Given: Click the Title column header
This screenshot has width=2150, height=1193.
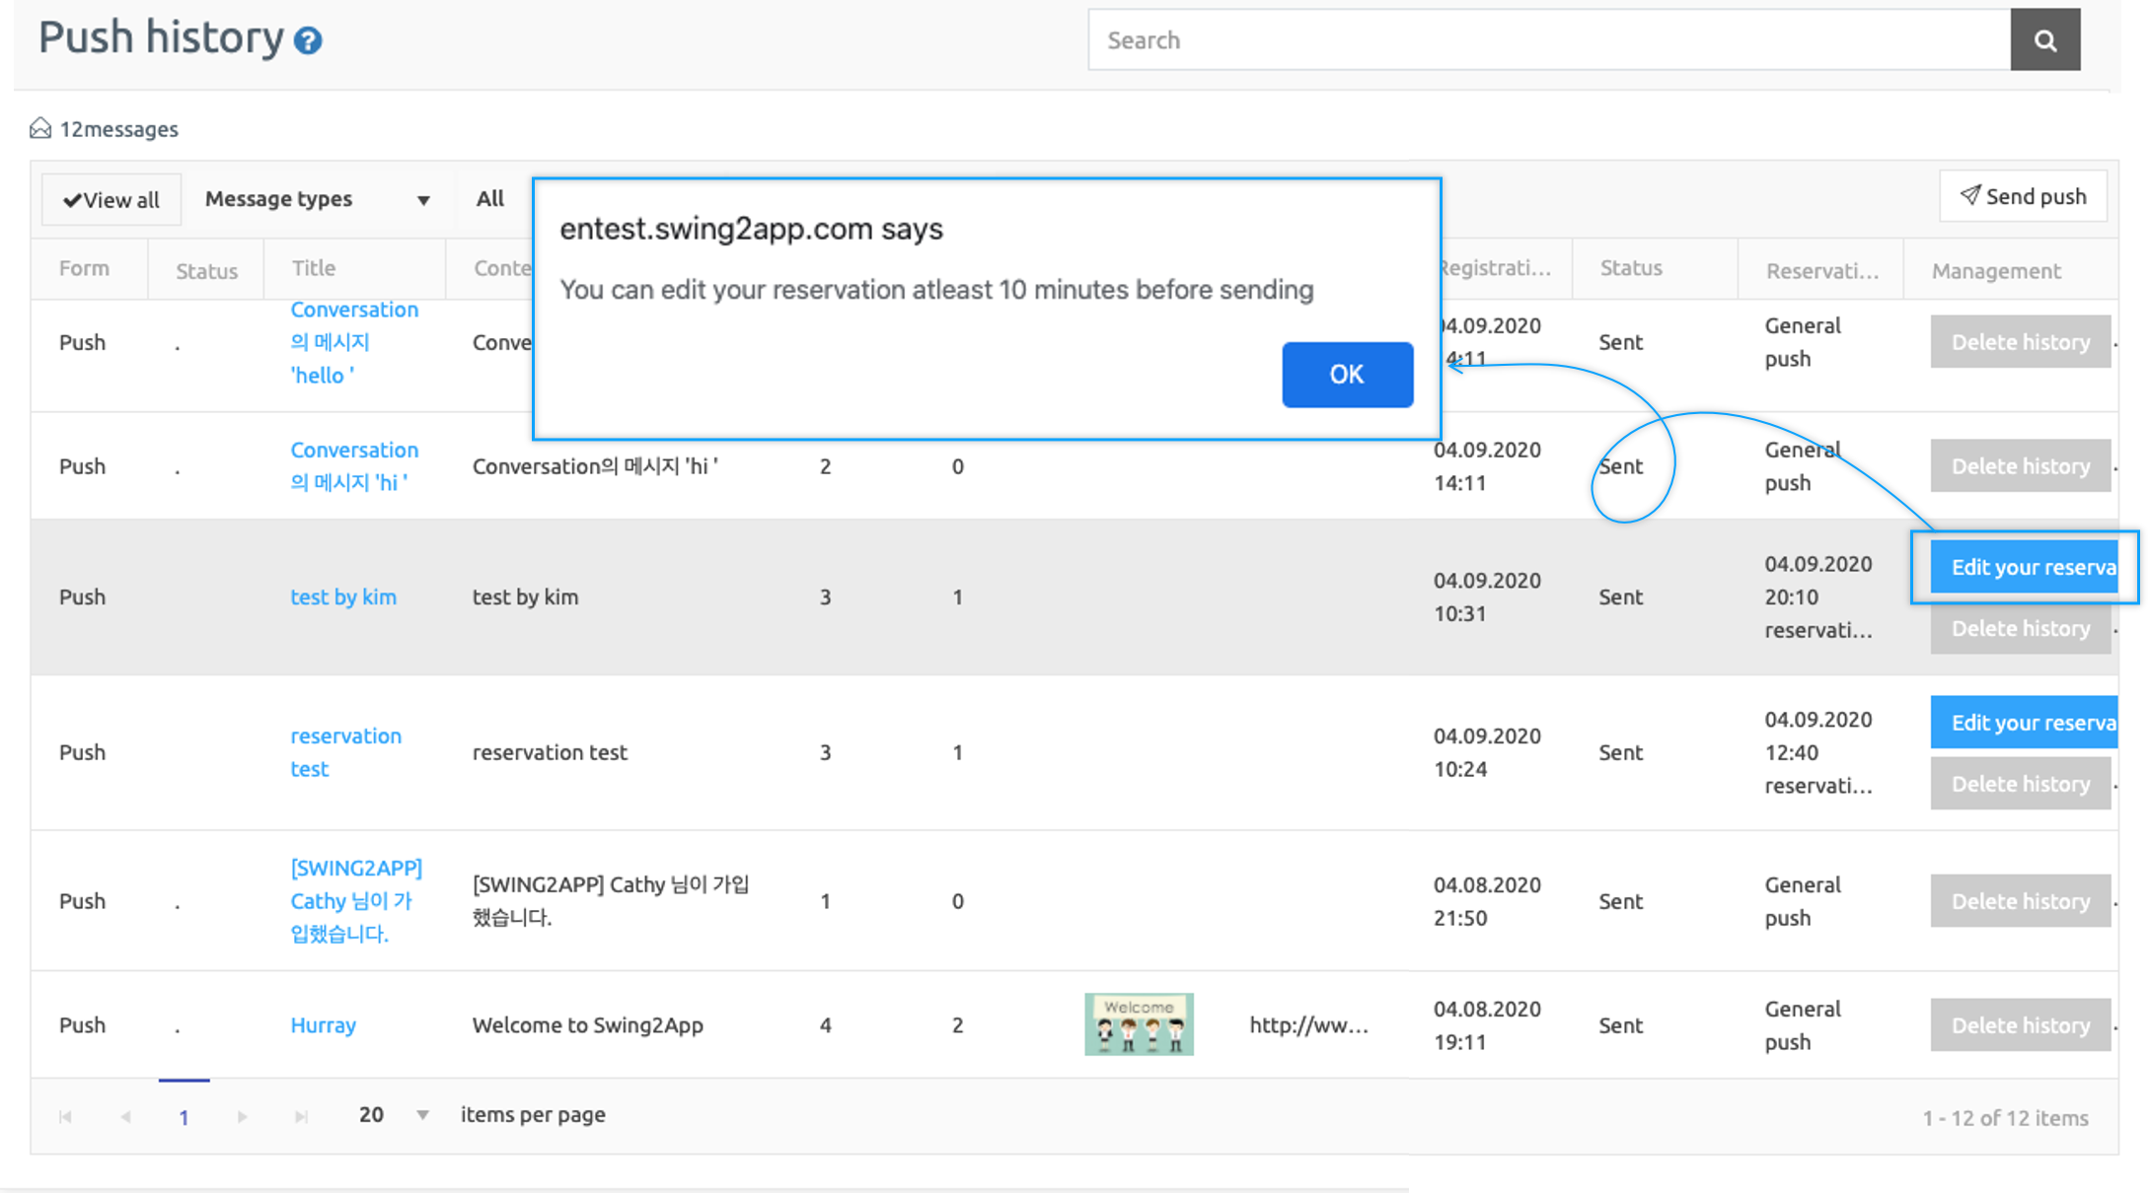Looking at the screenshot, I should (x=314, y=268).
